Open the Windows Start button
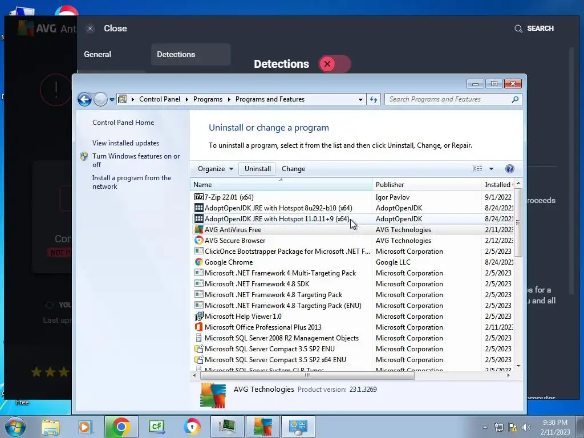This screenshot has width=584, height=438. pyautogui.click(x=15, y=427)
